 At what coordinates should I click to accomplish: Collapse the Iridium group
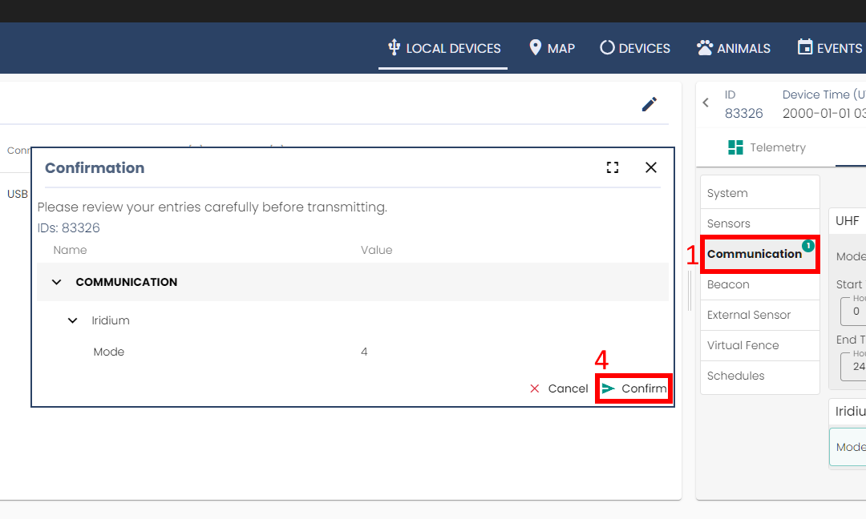pyautogui.click(x=73, y=320)
